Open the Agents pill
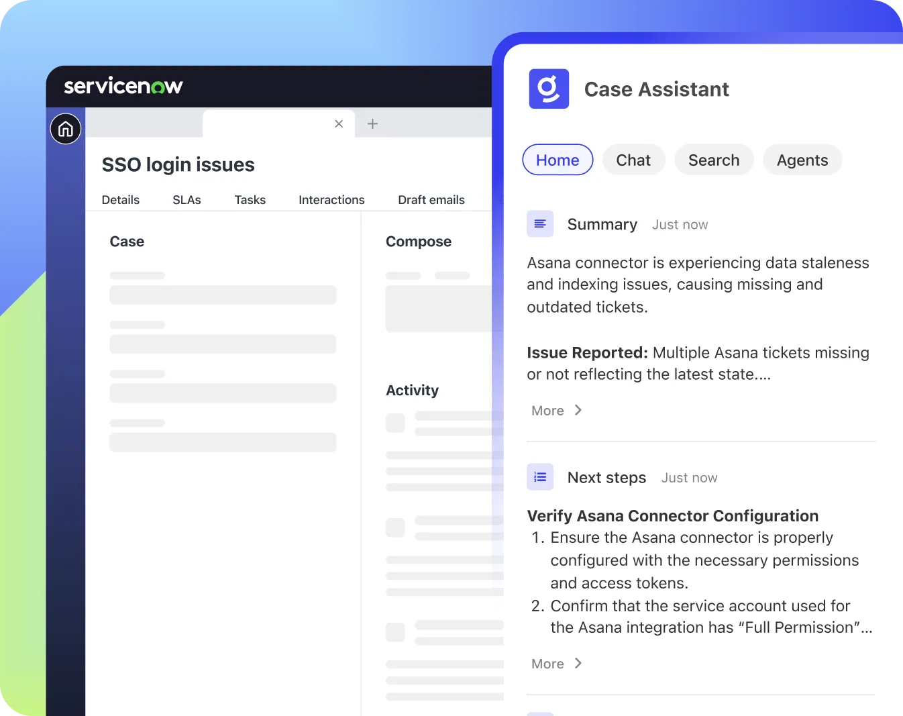903x716 pixels. pyautogui.click(x=802, y=160)
